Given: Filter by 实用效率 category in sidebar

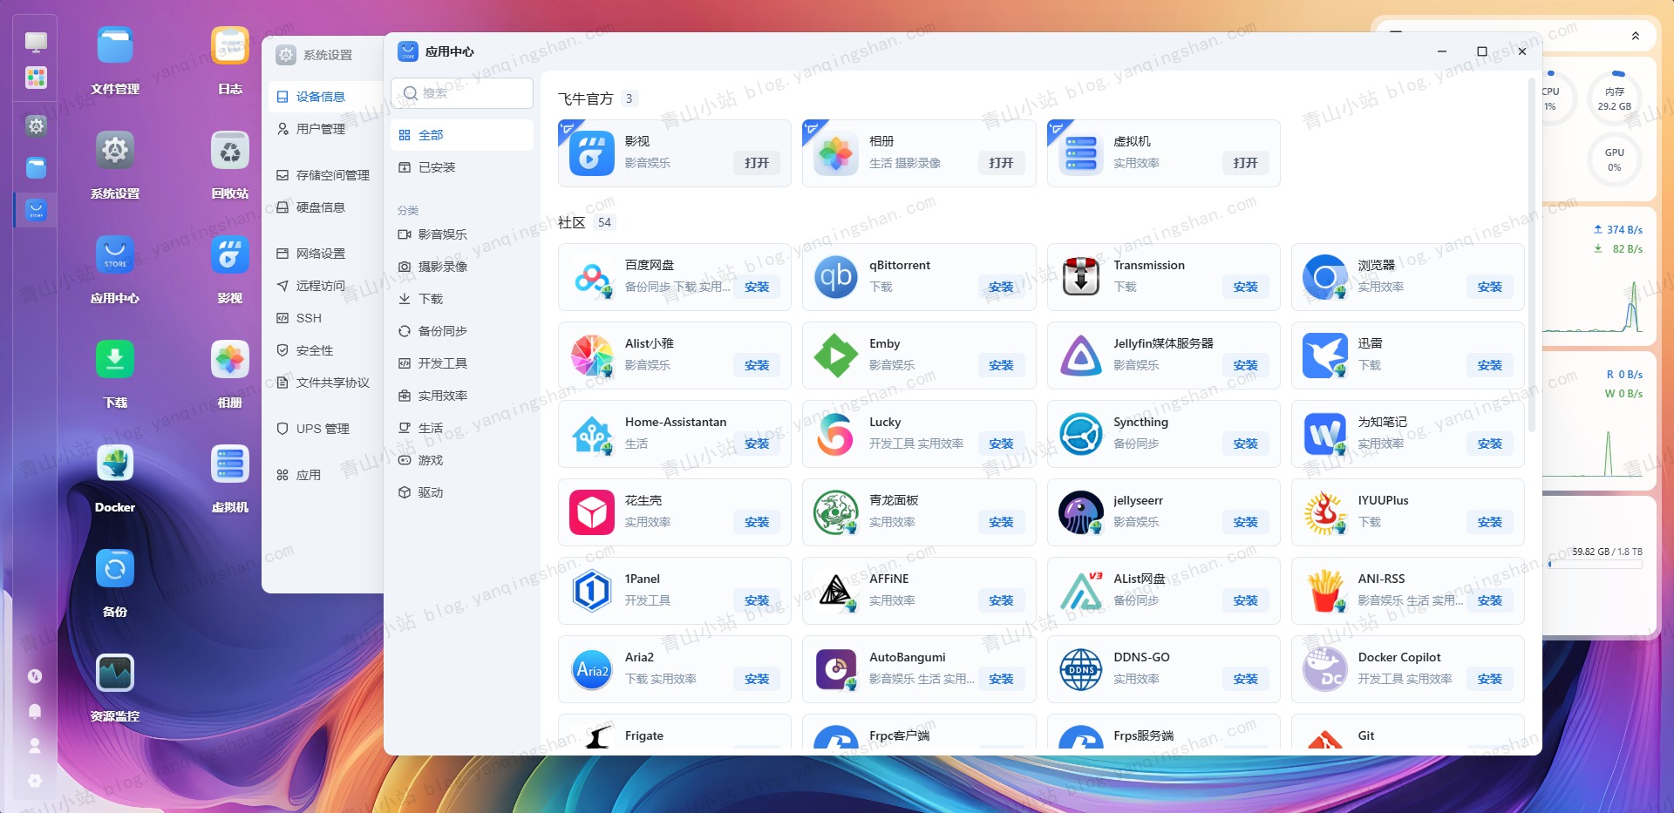Looking at the screenshot, I should [x=462, y=396].
